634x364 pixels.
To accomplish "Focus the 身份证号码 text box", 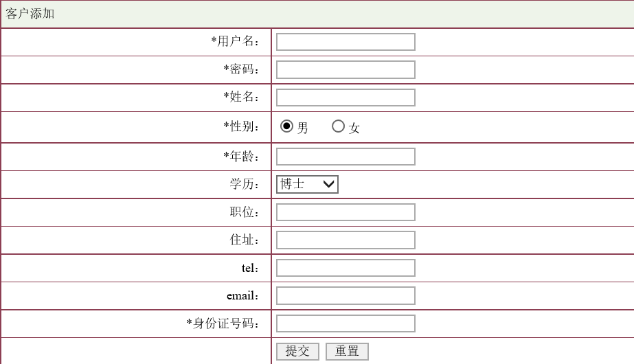I will [346, 323].
